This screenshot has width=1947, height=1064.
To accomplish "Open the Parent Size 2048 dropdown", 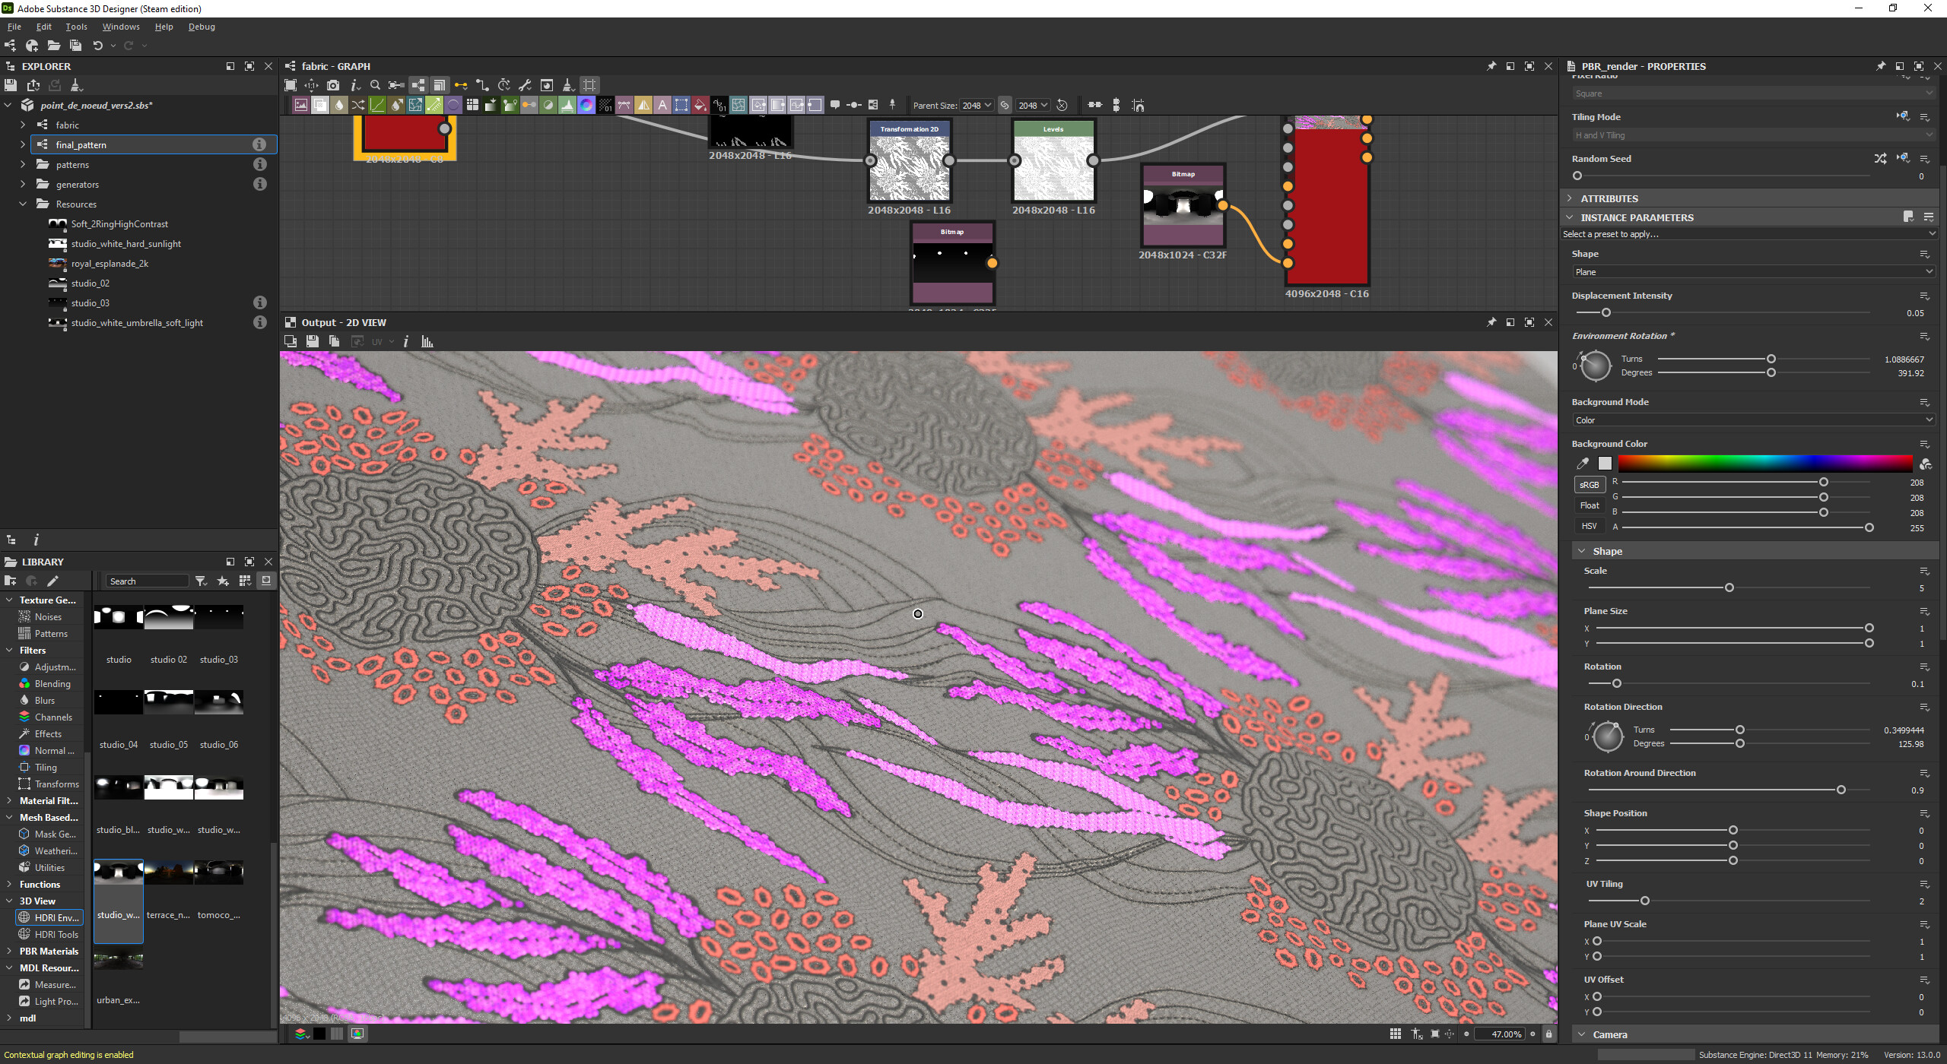I will (x=976, y=105).
